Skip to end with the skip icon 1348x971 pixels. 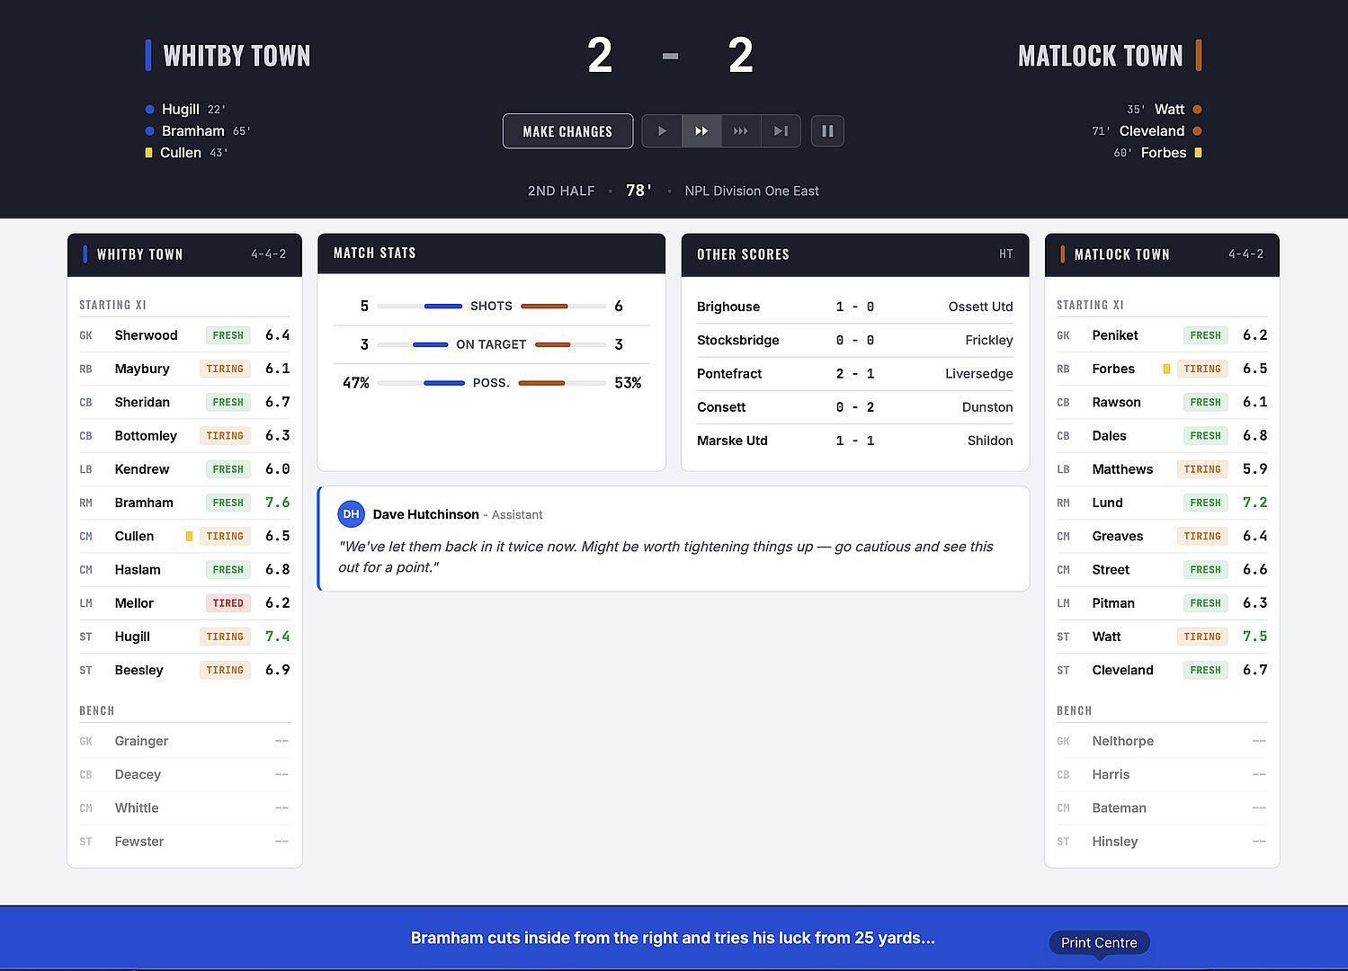tap(781, 131)
